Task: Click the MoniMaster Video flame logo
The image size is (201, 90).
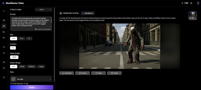Action: [x=3, y=3]
